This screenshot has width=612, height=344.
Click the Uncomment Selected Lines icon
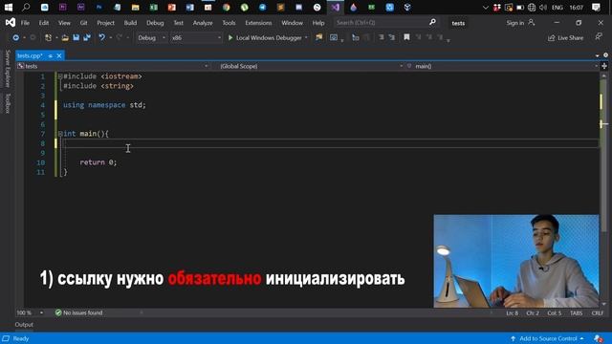[x=392, y=38]
